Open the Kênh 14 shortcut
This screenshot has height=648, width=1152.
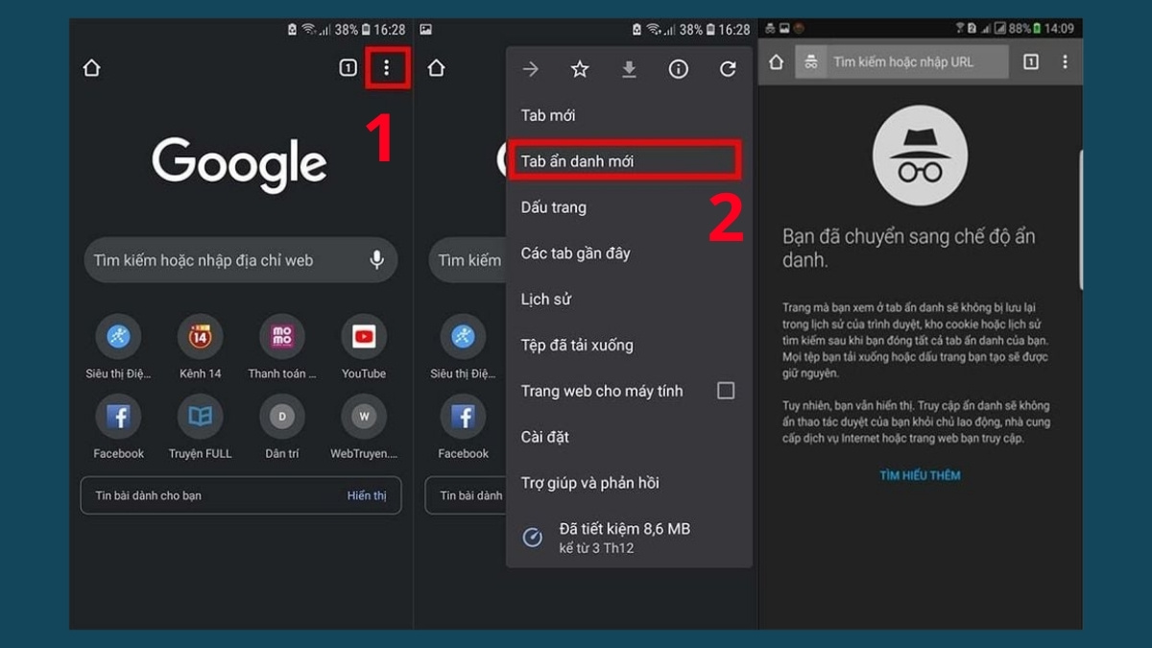pyautogui.click(x=199, y=338)
